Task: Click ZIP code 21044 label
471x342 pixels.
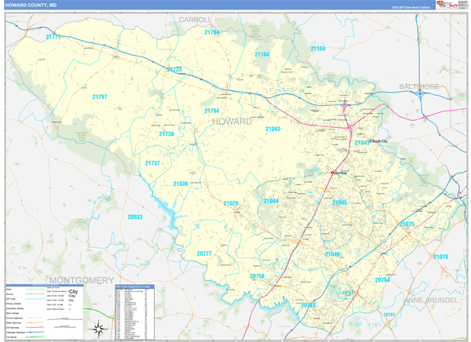Action: coord(271,201)
